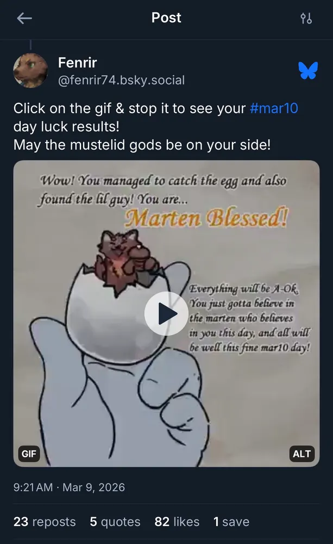This screenshot has width=333, height=544.
Task: Tap the GIF badge on the image
Action: pyautogui.click(x=29, y=454)
